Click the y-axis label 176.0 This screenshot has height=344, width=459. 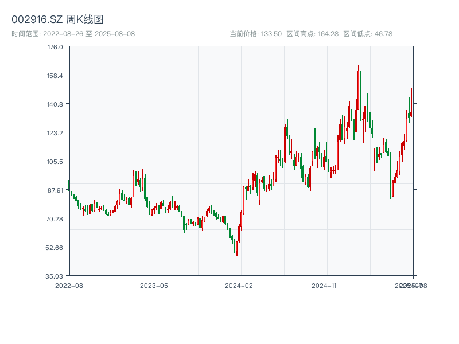(x=55, y=48)
